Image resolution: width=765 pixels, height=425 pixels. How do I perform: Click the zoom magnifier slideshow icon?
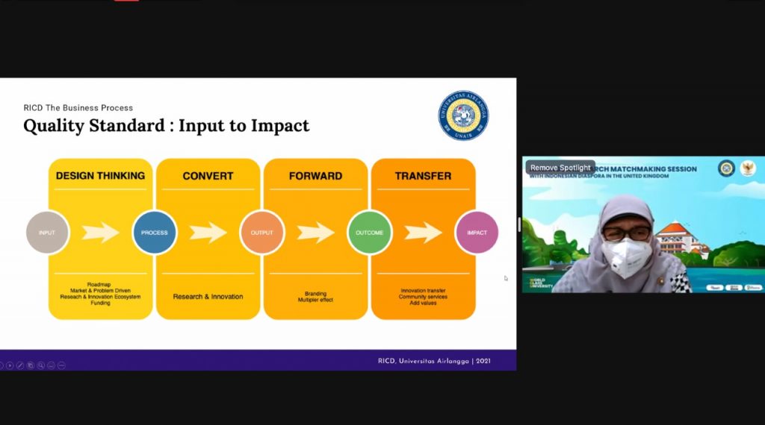(x=41, y=365)
